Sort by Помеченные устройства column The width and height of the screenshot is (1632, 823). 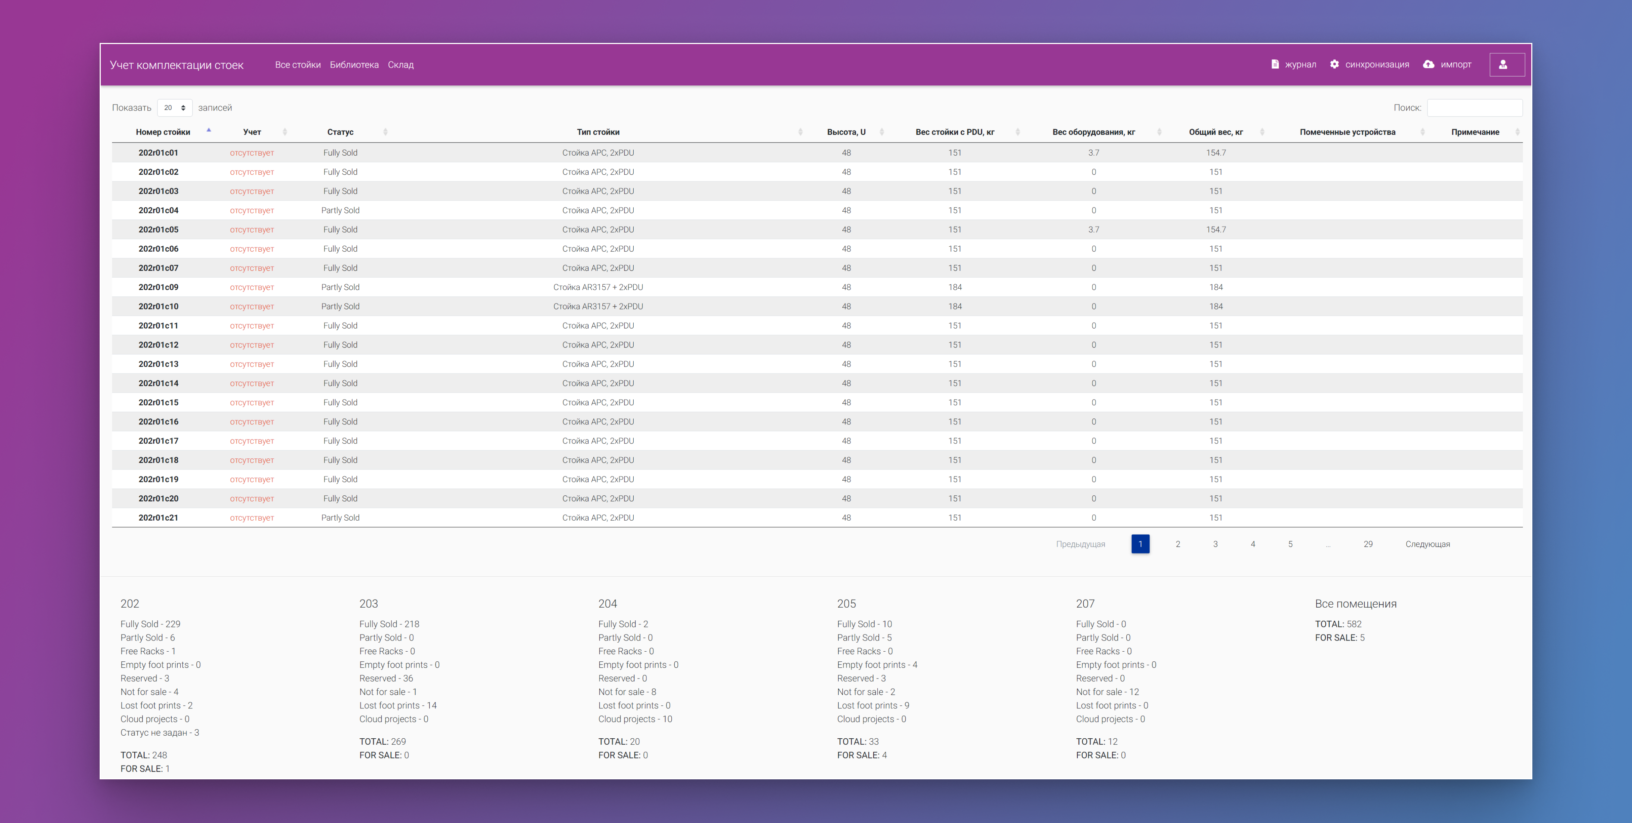click(1423, 132)
